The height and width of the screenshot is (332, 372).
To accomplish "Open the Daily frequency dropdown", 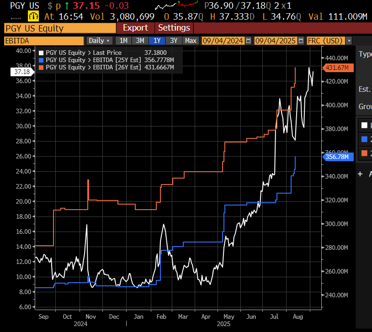I will (x=99, y=41).
